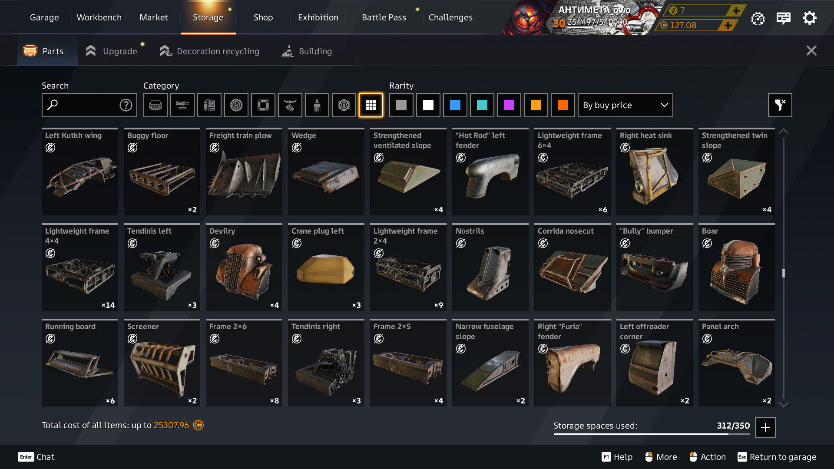This screenshot has height=469, width=834.
Task: Switch to the Market tab
Action: 153,17
